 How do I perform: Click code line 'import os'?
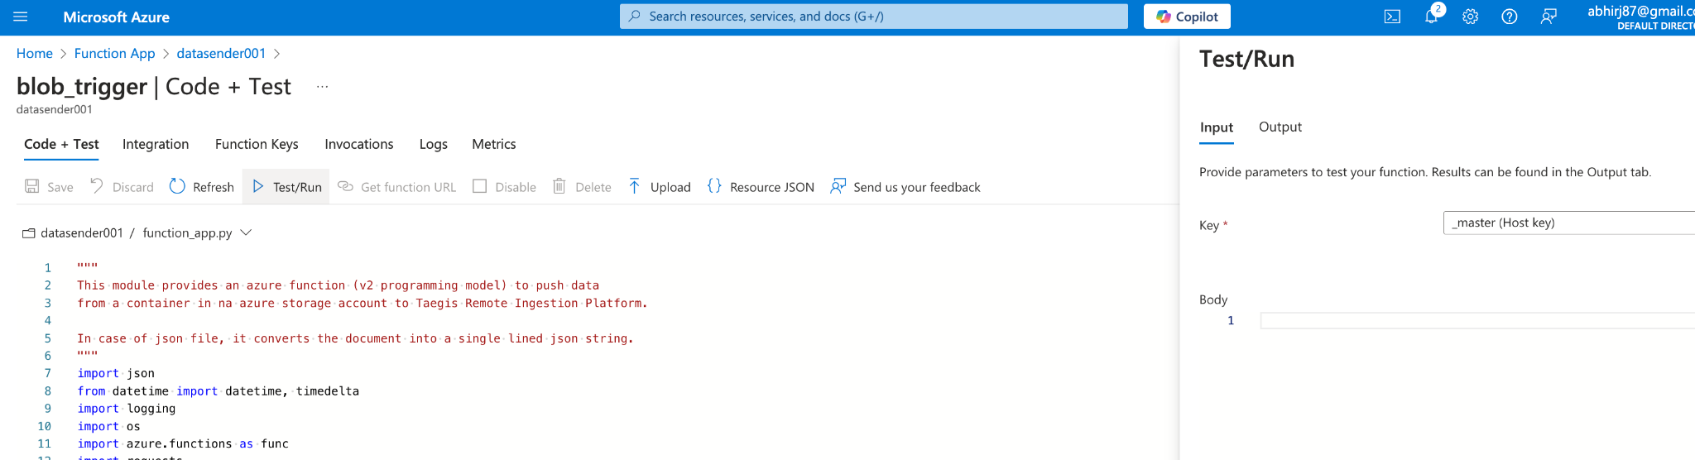(x=109, y=426)
